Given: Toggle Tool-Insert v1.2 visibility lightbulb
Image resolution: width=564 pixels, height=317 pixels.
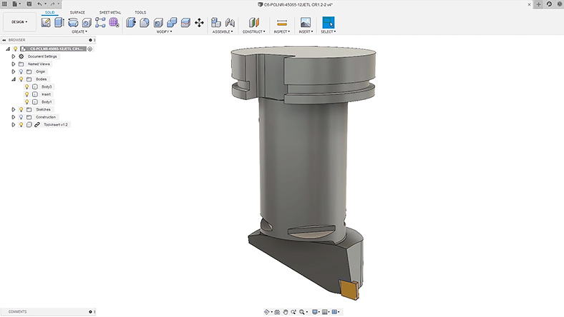Looking at the screenshot, I should [21, 124].
